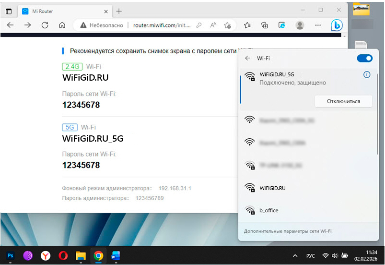Open Tor Browser from the taskbar
The image size is (385, 265).
click(28, 256)
